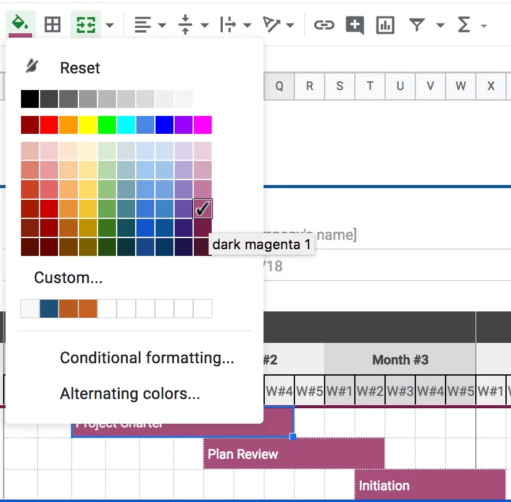The width and height of the screenshot is (511, 502).
Task: Open filter views dropdown arrow
Action: click(x=440, y=25)
